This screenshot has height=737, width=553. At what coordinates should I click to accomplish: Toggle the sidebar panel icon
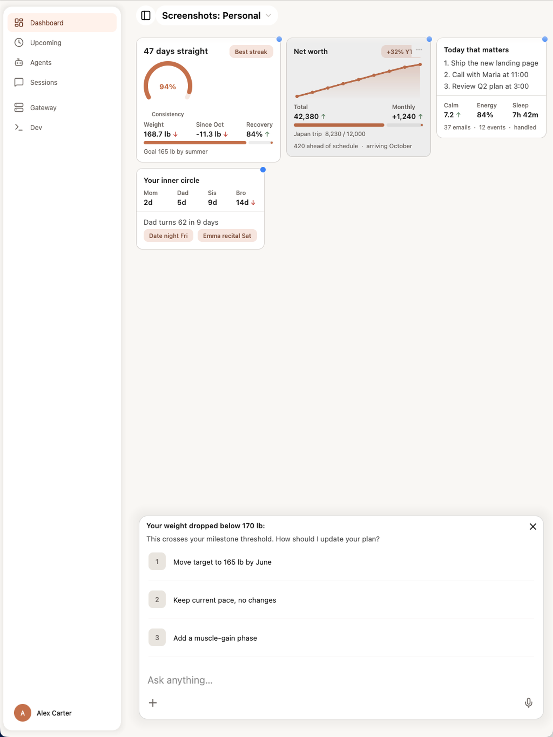point(146,16)
